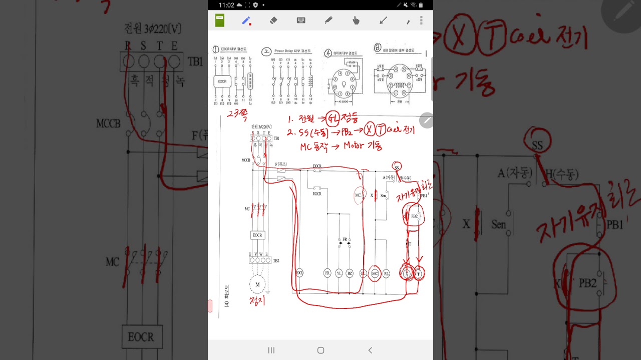
Task: Open the three-dot more options menu
Action: (x=422, y=20)
